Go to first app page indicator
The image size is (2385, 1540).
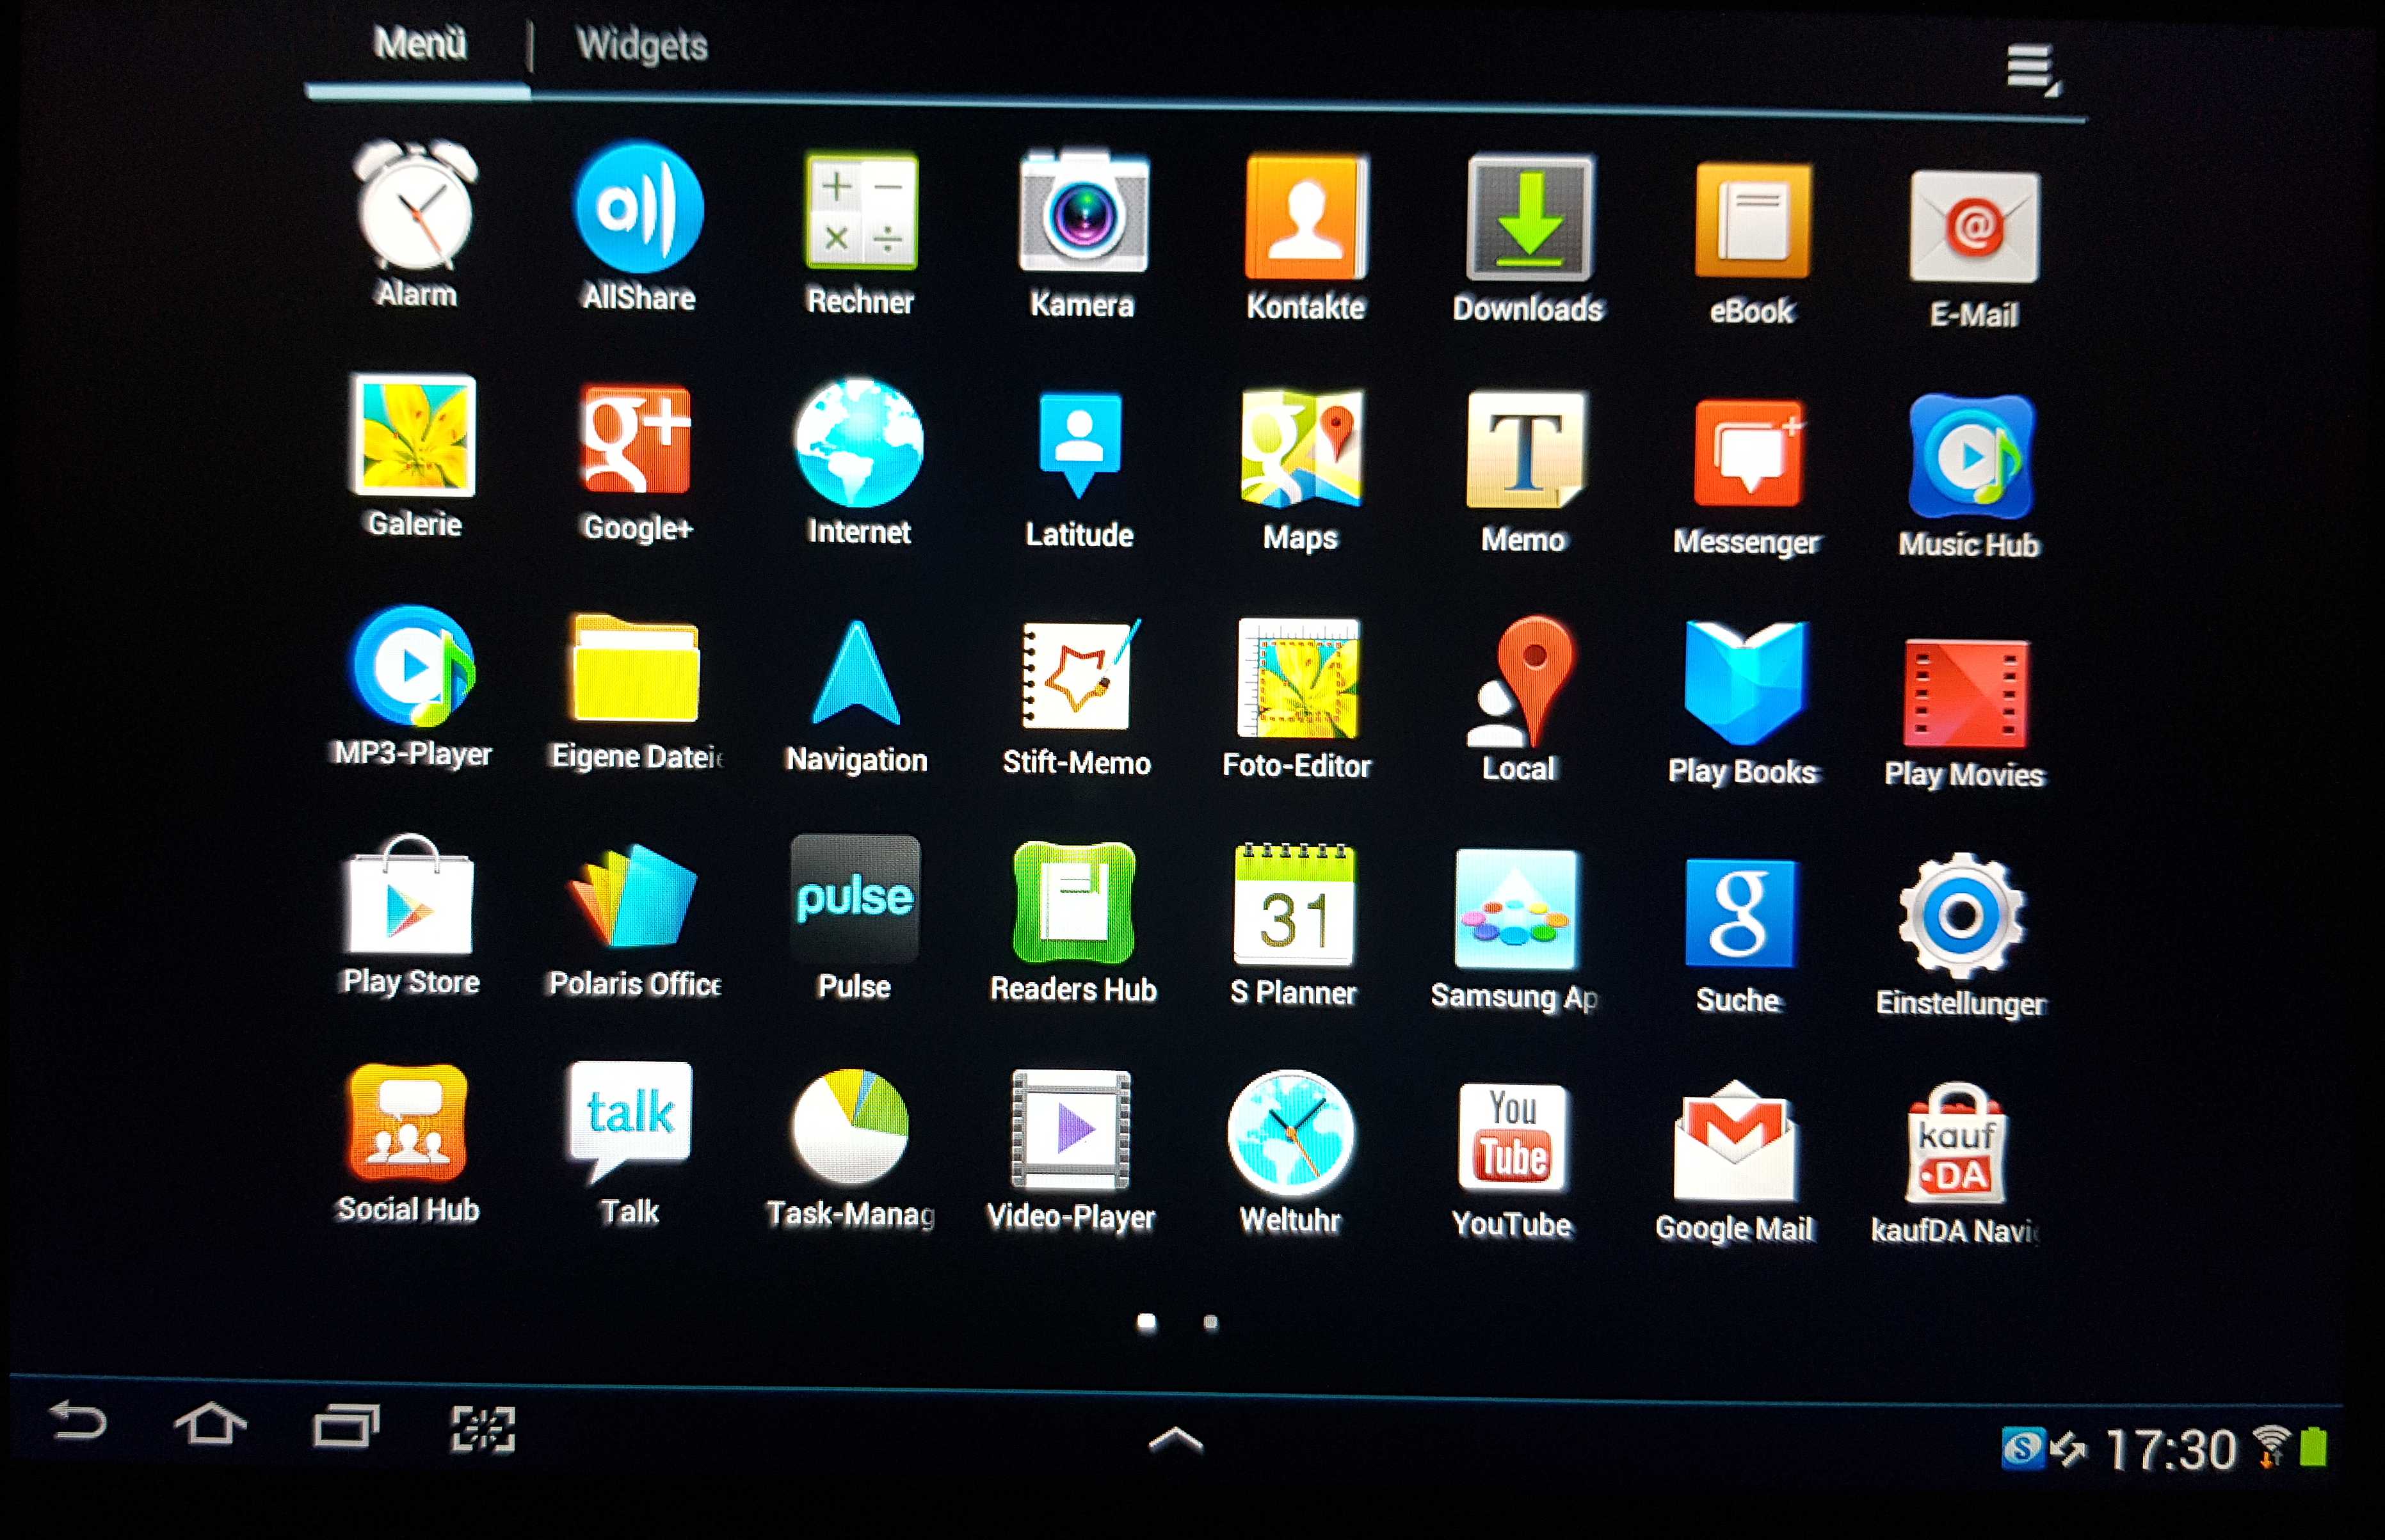pyautogui.click(x=1147, y=1322)
